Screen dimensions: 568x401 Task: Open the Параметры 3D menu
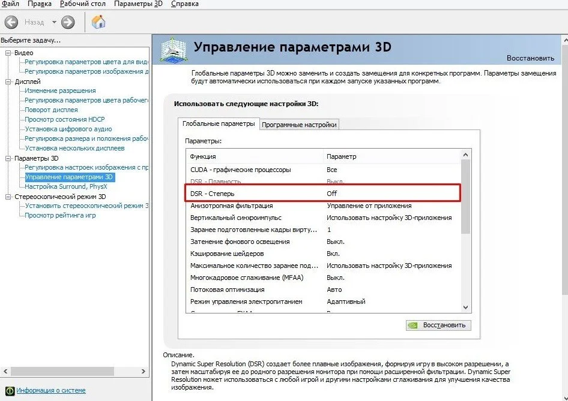point(138,4)
